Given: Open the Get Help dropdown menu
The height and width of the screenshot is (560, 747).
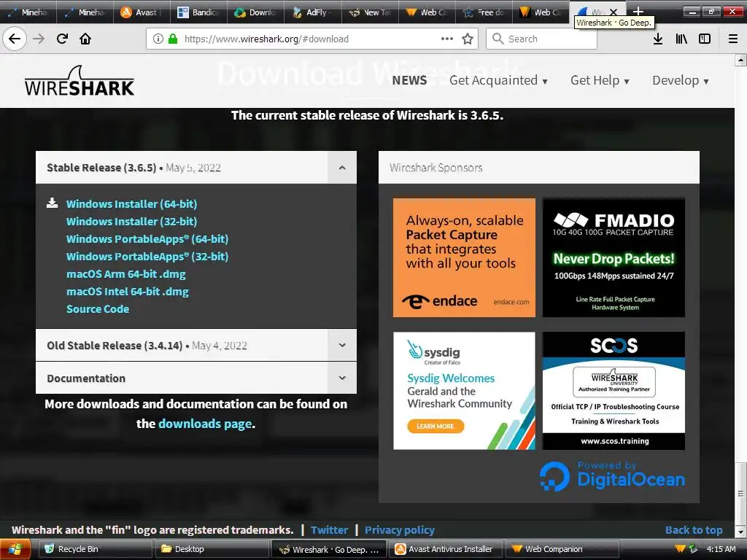Looking at the screenshot, I should 600,80.
